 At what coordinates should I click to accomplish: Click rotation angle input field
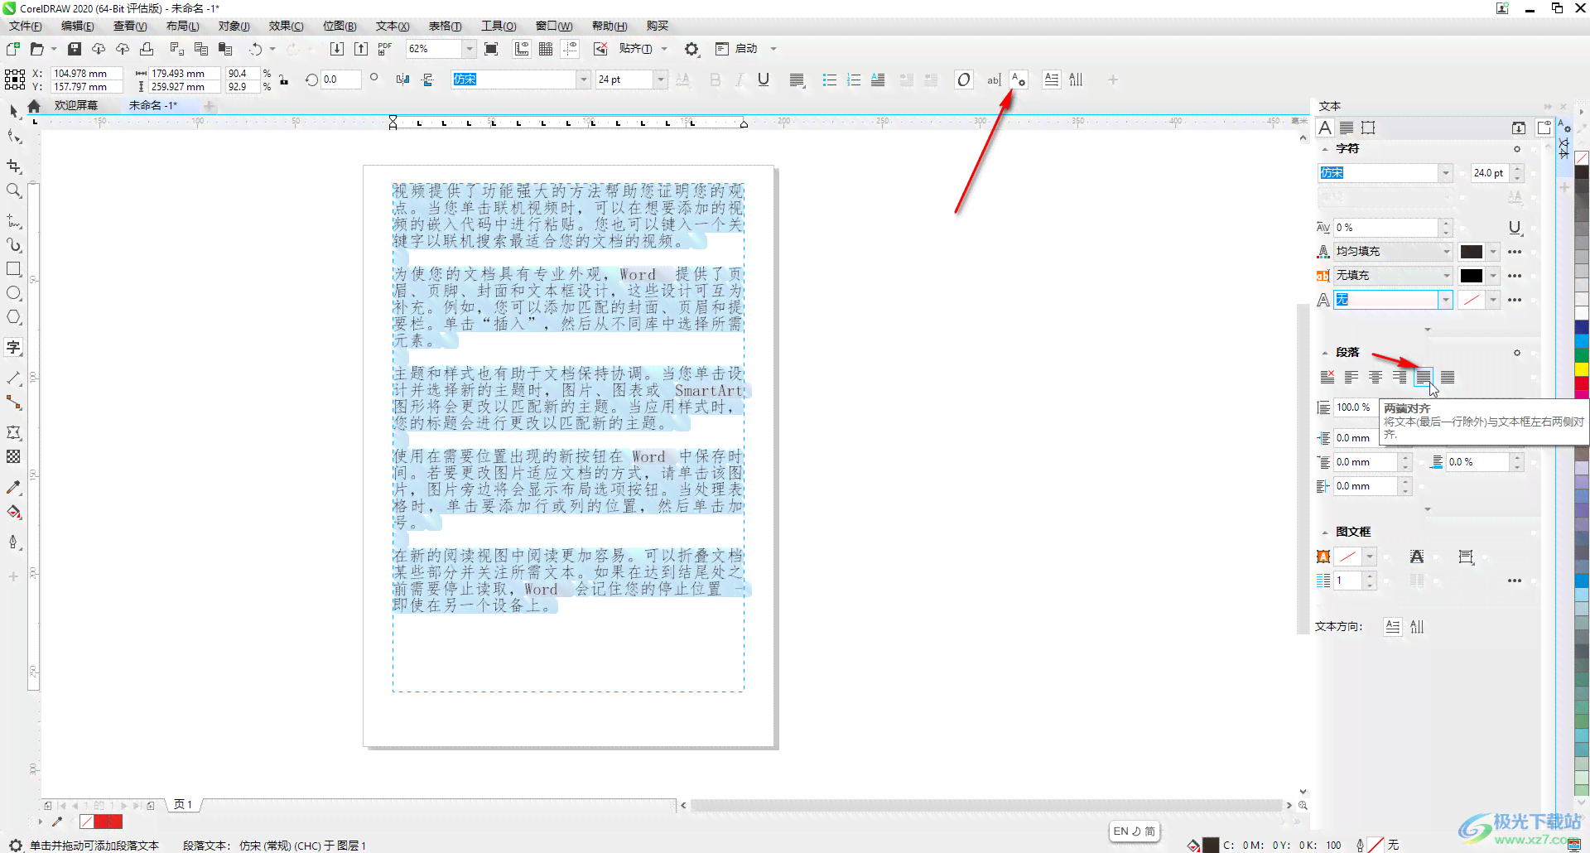point(340,80)
